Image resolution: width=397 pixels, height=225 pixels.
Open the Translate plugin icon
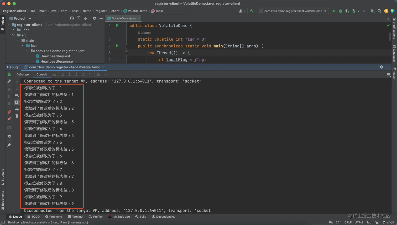[x=372, y=11]
